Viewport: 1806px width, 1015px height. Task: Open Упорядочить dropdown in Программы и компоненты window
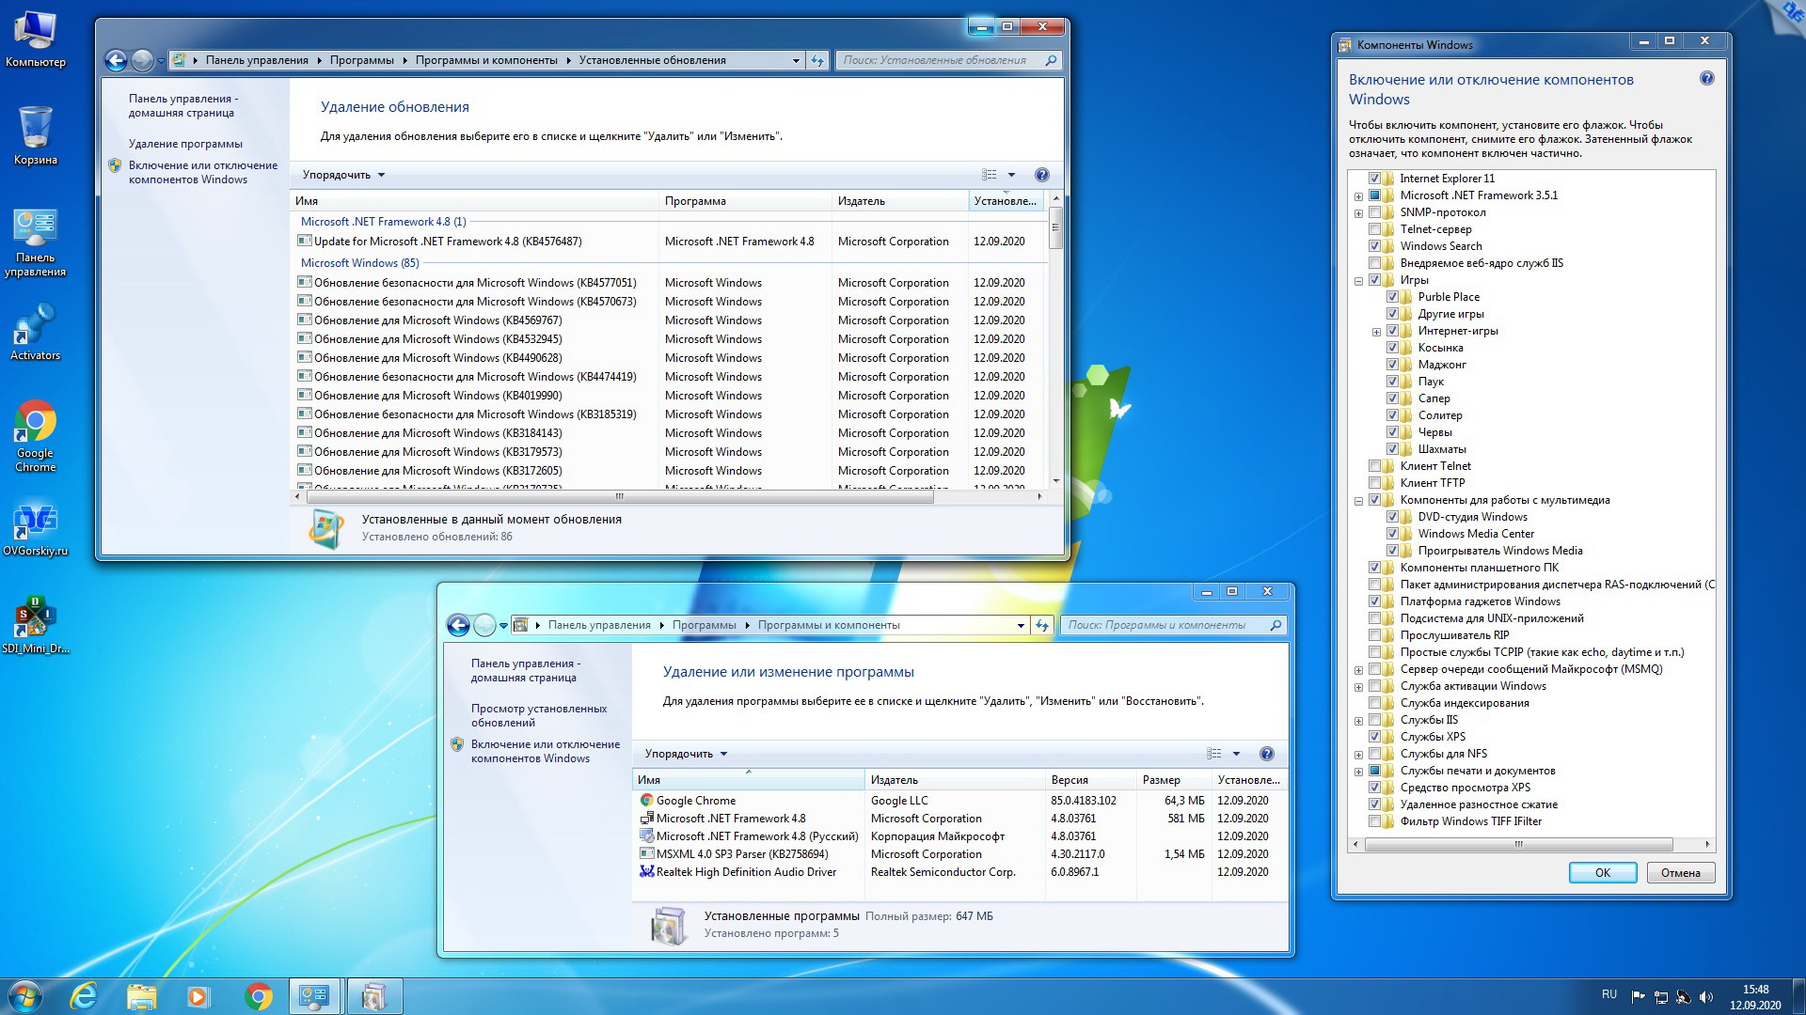click(686, 754)
